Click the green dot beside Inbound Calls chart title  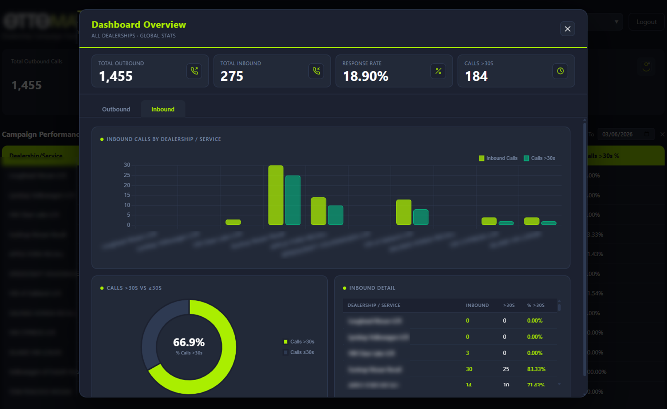(101, 139)
